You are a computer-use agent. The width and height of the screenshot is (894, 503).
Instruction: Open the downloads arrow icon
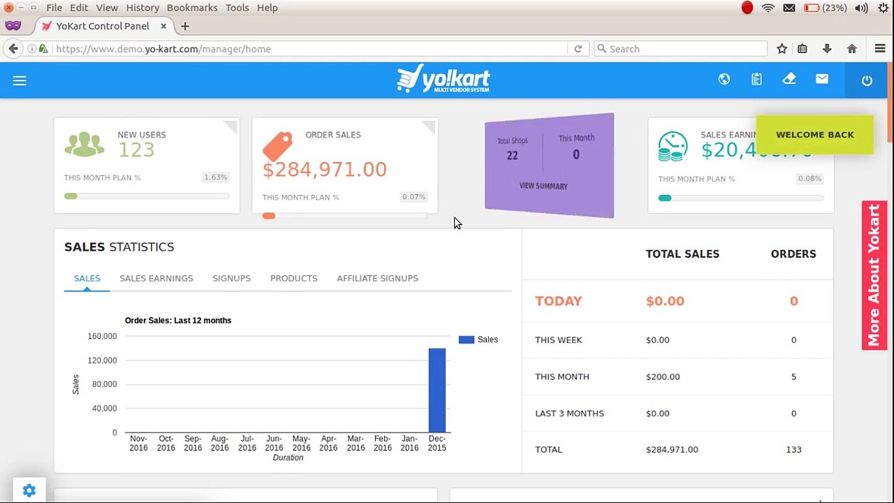point(827,49)
